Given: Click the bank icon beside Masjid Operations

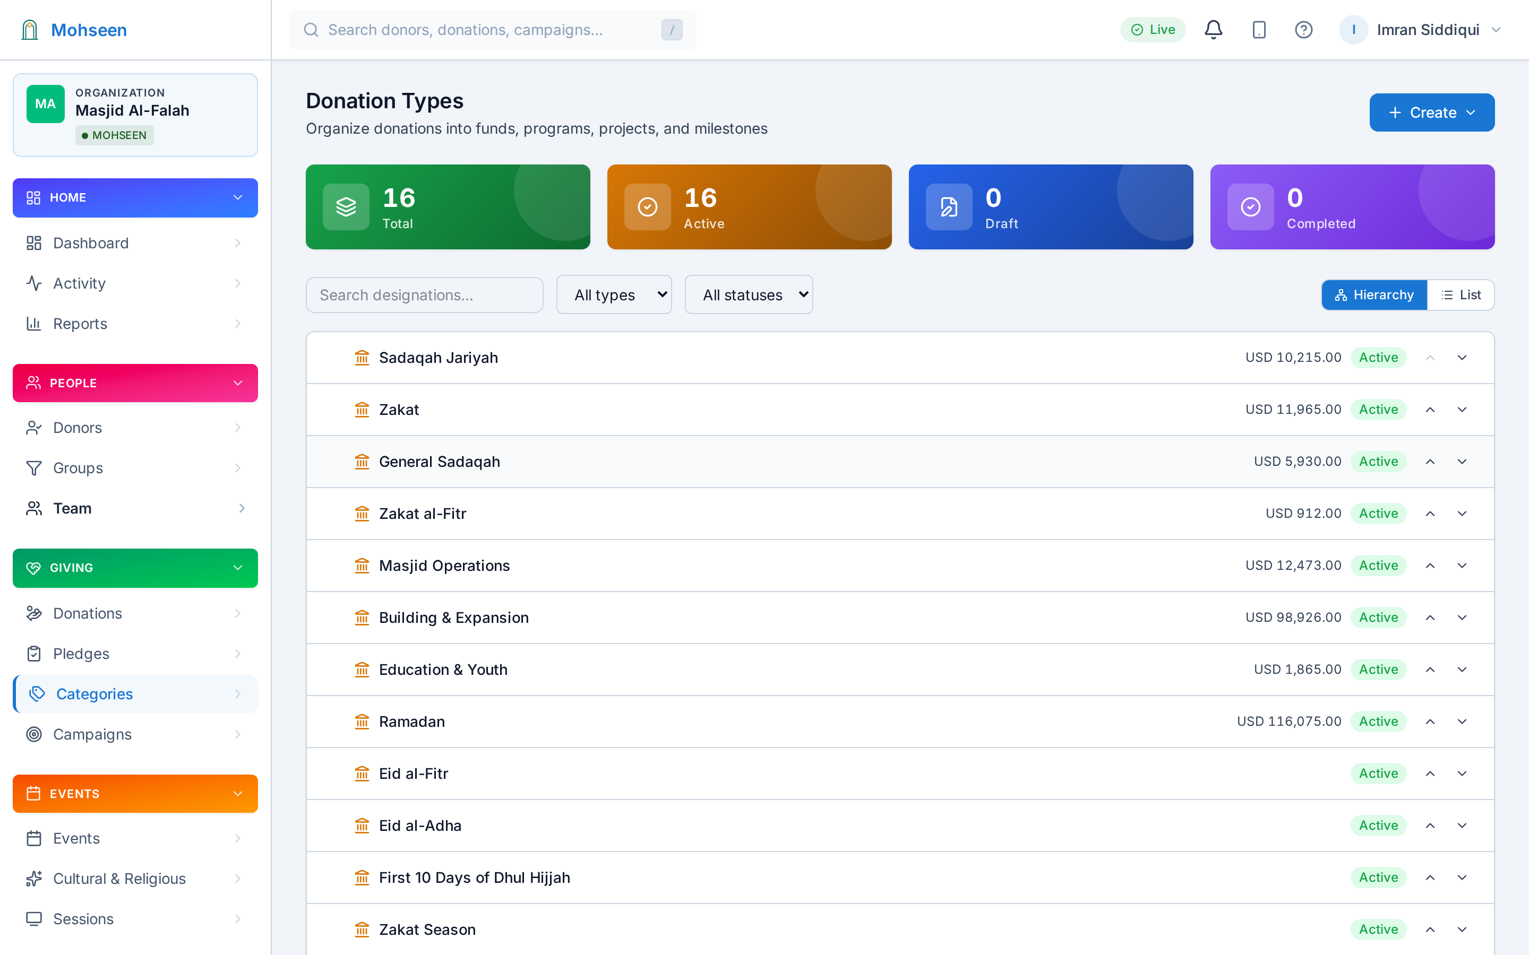Looking at the screenshot, I should point(362,565).
